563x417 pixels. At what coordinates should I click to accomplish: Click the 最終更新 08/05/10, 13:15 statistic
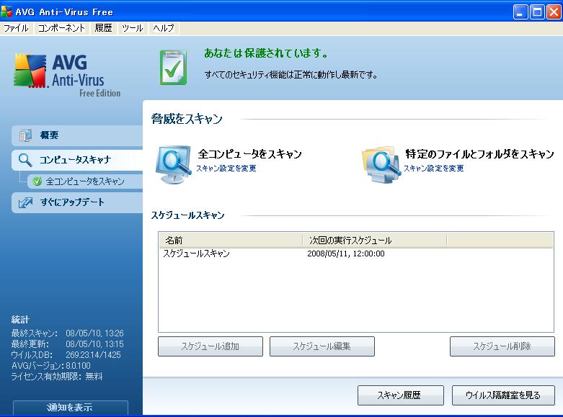pos(67,344)
